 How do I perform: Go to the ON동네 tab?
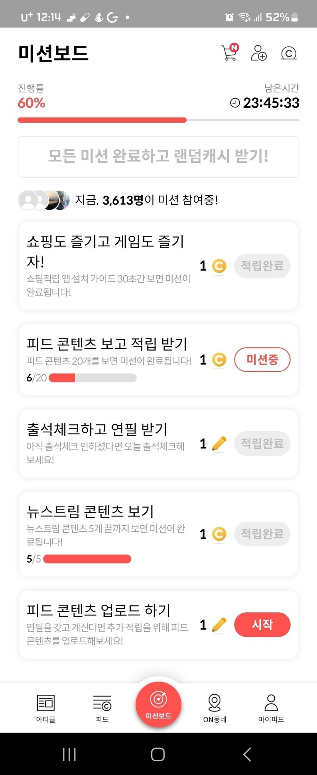[x=215, y=708]
